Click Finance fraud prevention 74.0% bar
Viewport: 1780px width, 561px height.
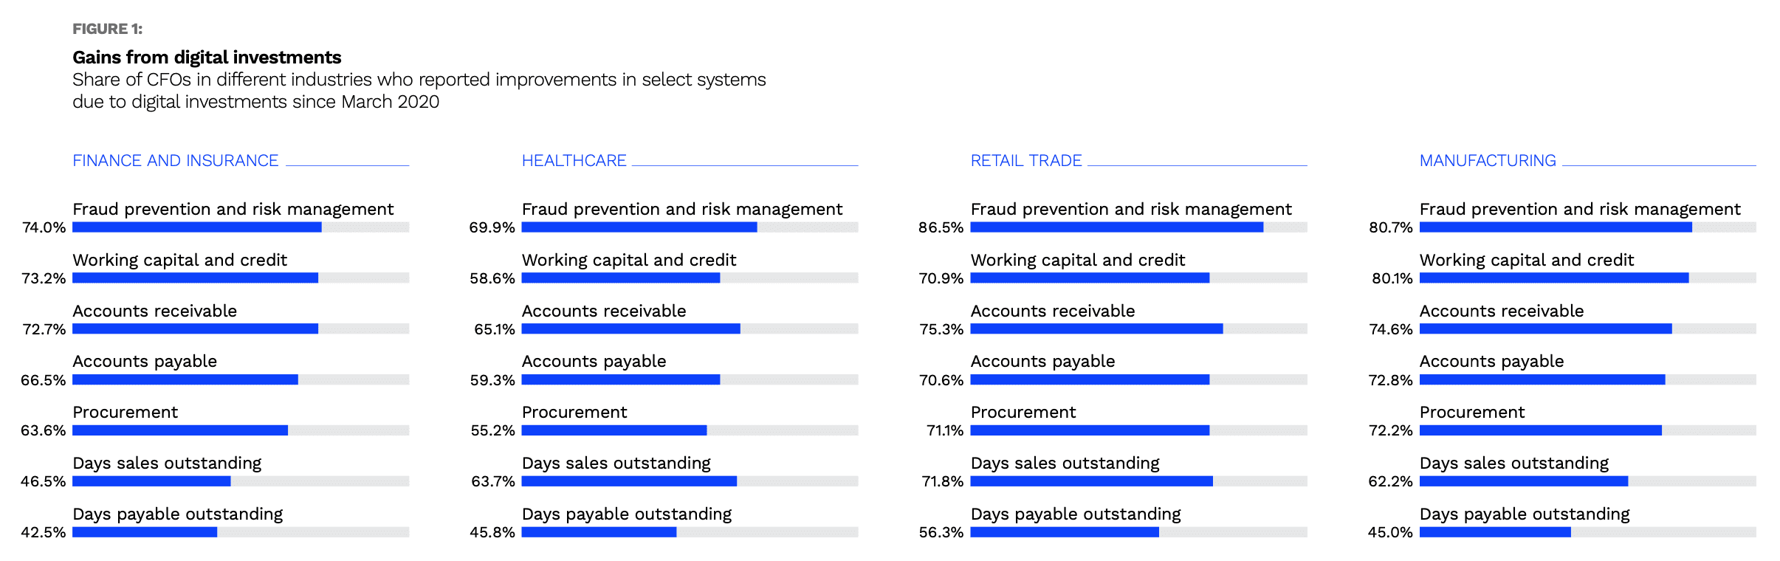point(197,227)
